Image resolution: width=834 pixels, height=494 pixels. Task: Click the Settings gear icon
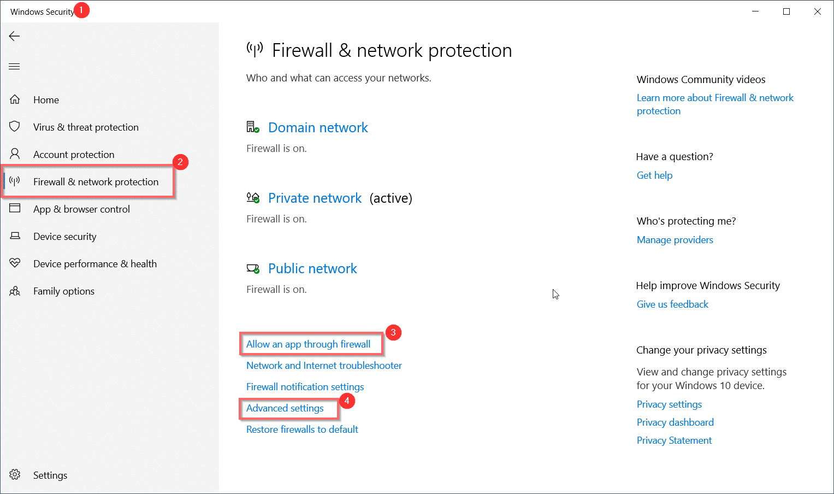click(x=15, y=474)
